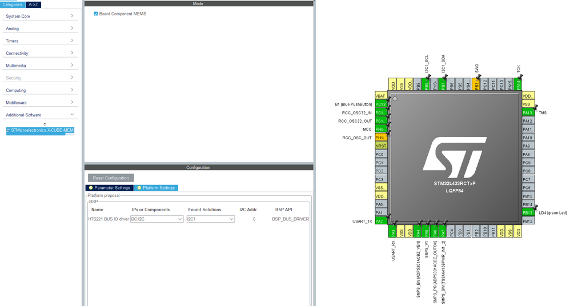The height and width of the screenshot is (306, 570).
Task: Select pin PA13 labeled TMS
Action: coord(528,112)
